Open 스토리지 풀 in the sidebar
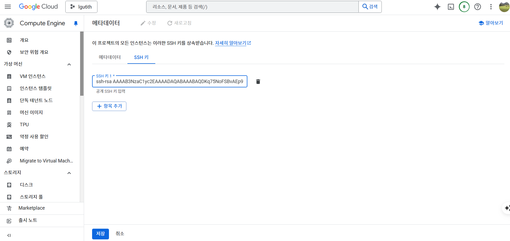Image resolution: width=510 pixels, height=241 pixels. pyautogui.click(x=40, y=197)
